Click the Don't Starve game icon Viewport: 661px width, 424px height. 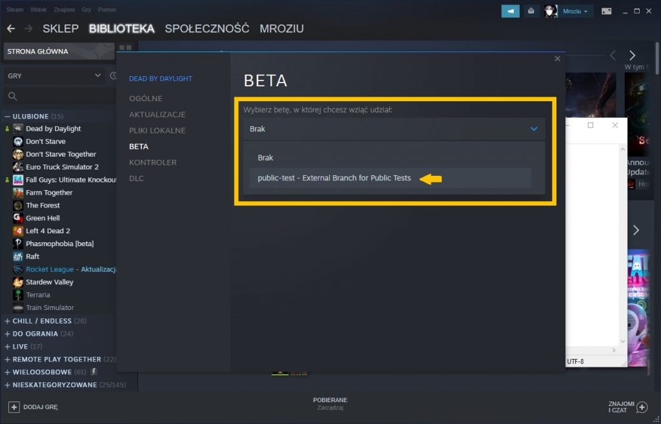18,141
